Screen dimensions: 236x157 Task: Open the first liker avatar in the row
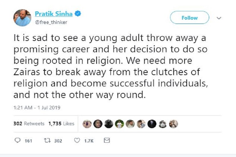(87, 124)
